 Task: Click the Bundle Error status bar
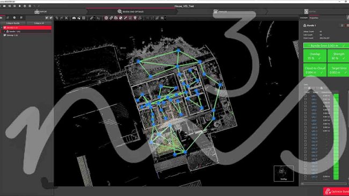point(326,46)
